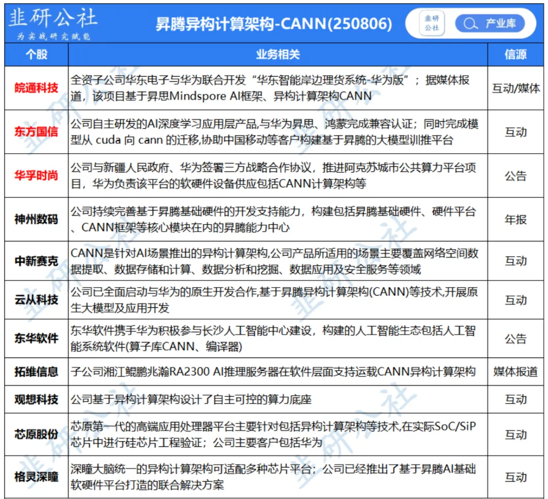Click 华孚时尚 description about 阿克苏城市公共算力平台
The image size is (548, 499).
(x=273, y=175)
